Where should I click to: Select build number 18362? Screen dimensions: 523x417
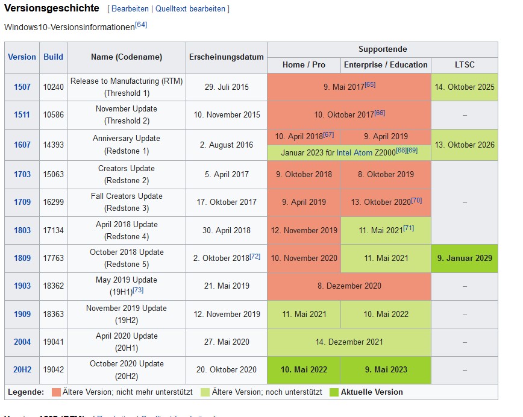click(x=54, y=286)
